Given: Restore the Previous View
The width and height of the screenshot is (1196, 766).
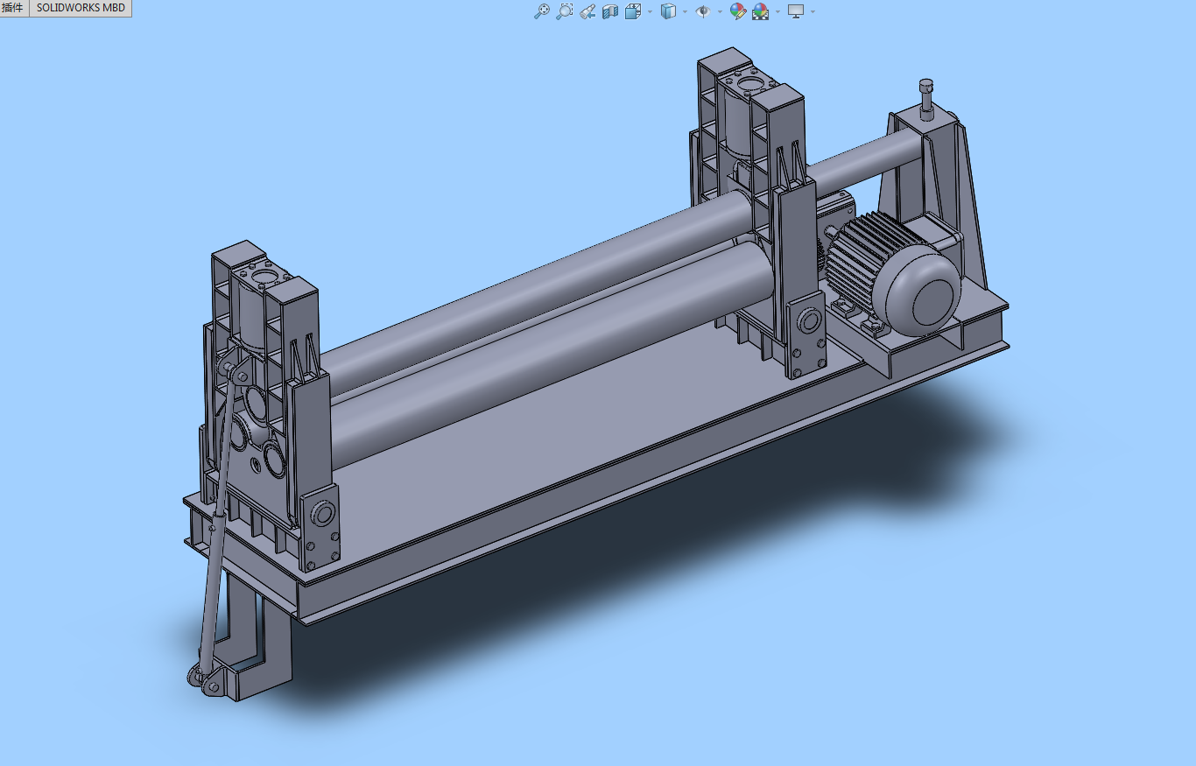Looking at the screenshot, I should point(587,11).
